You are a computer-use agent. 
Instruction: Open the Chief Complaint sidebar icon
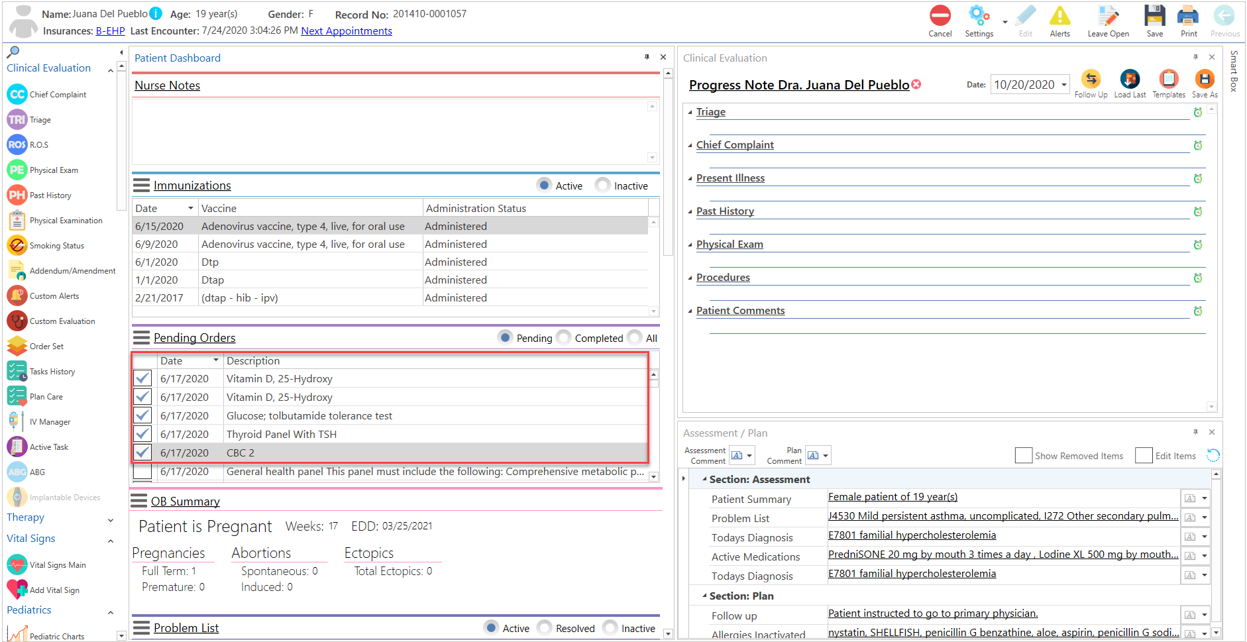(17, 95)
